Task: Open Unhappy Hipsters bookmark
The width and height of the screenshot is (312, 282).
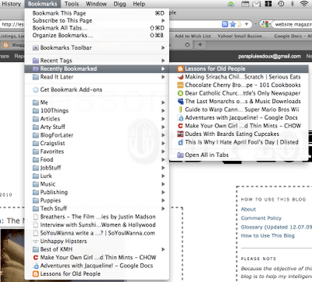Action: (97, 241)
